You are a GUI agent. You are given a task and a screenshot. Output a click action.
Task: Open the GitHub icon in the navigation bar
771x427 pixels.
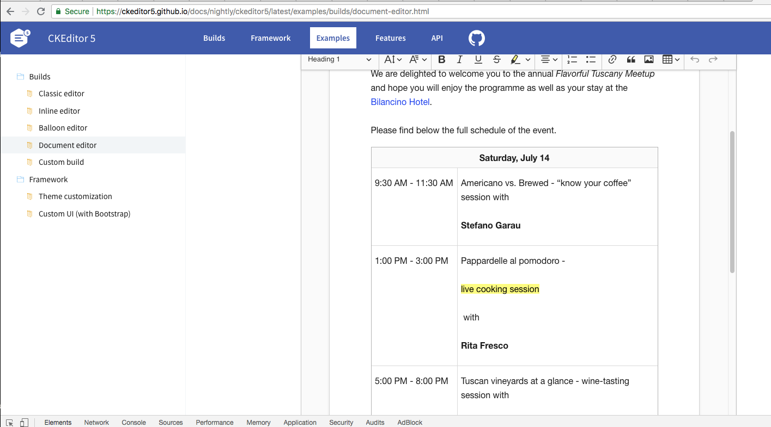coord(476,38)
